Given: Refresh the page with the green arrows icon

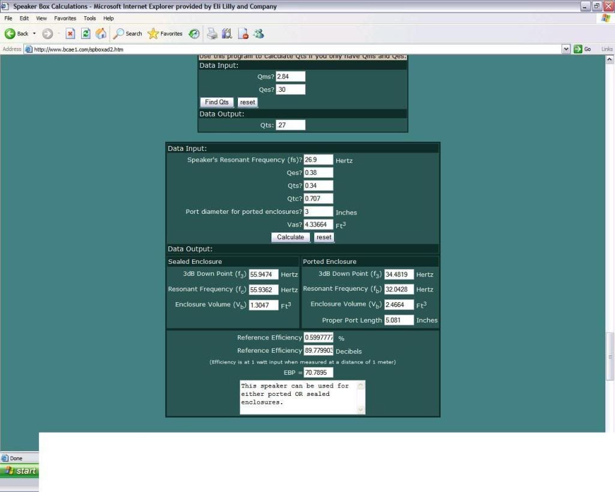Looking at the screenshot, I should coord(85,34).
